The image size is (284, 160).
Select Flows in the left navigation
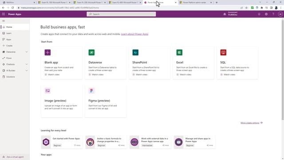[x=15, y=58]
